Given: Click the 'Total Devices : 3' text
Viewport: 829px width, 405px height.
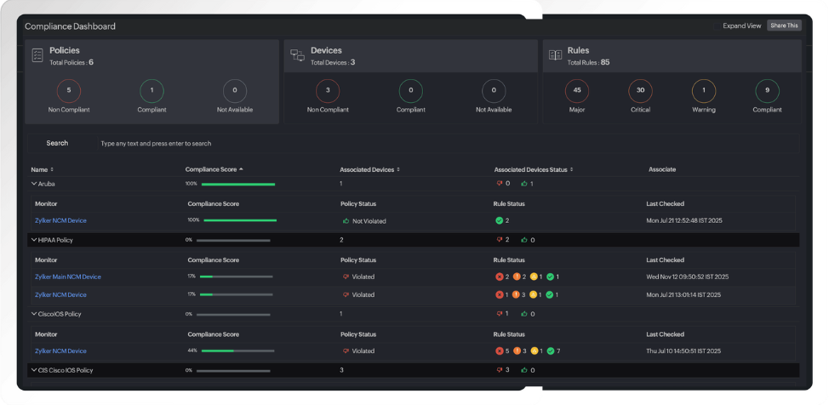Looking at the screenshot, I should click(333, 62).
